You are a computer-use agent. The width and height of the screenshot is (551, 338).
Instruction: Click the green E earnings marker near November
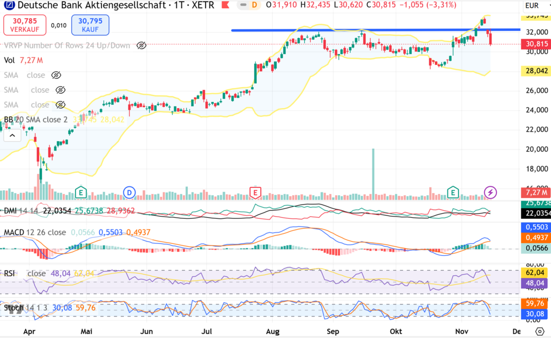tap(453, 192)
